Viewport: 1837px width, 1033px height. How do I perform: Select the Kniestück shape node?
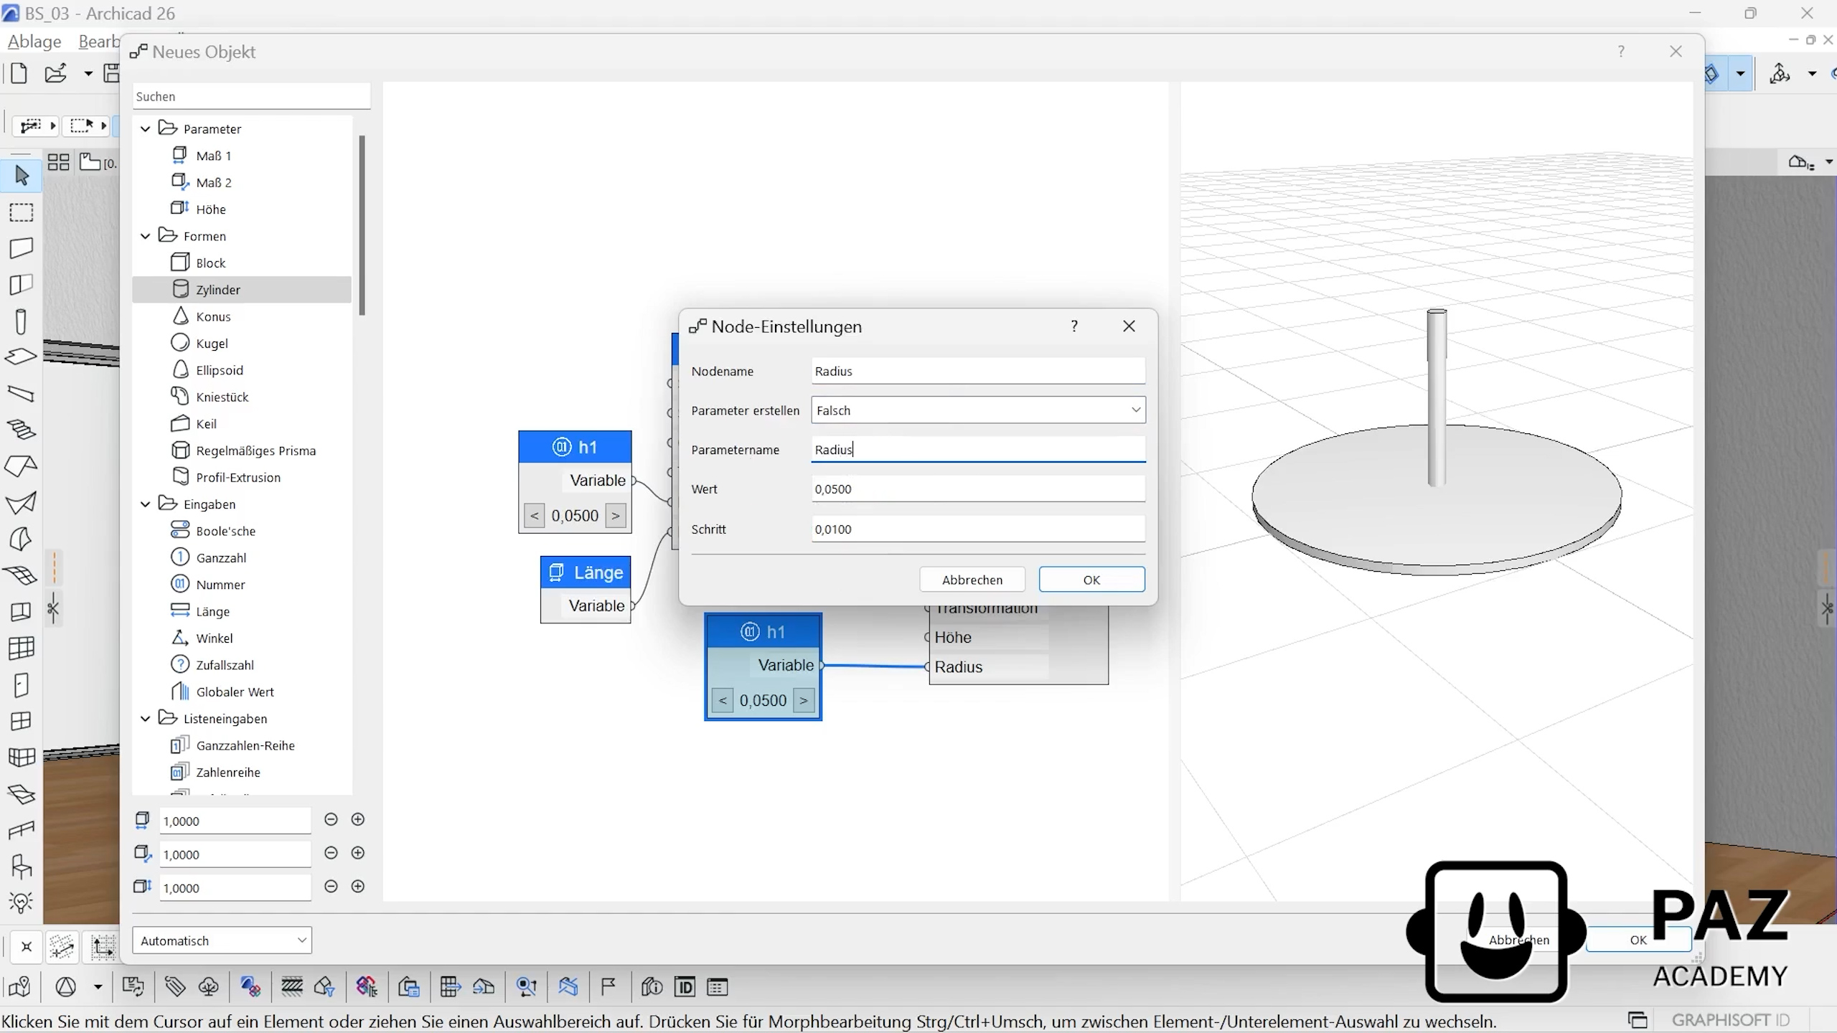(222, 397)
